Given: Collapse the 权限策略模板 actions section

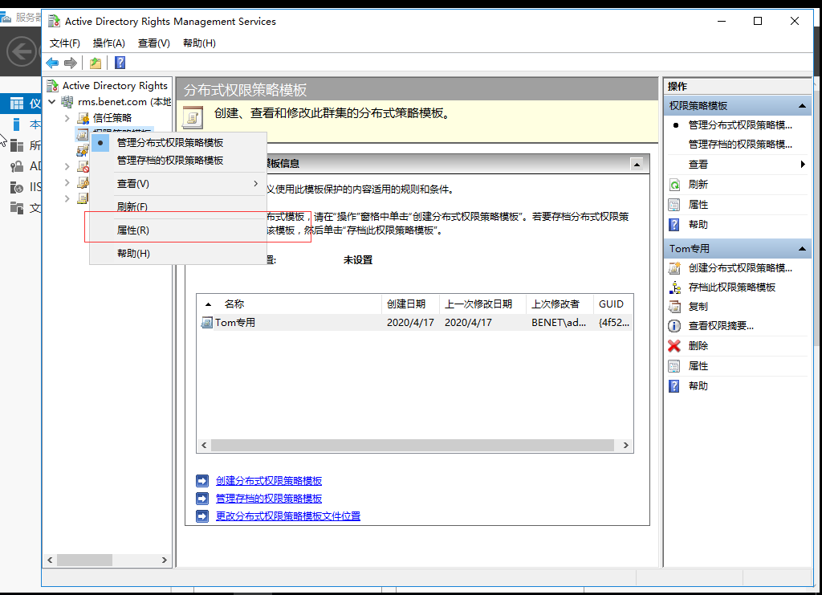Looking at the screenshot, I should (802, 106).
